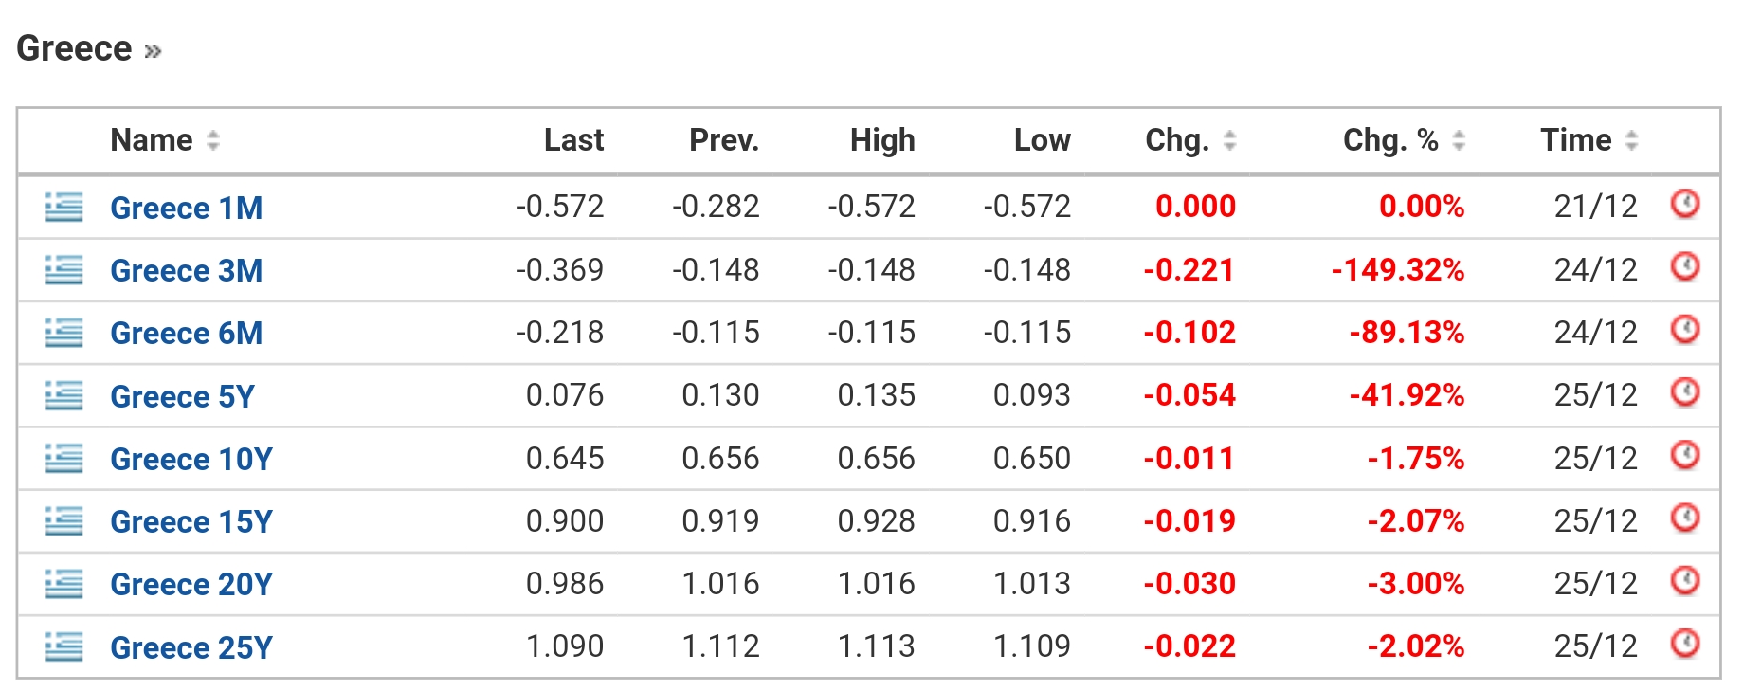Open the Greece 10Y bond link
1743x691 pixels.
[191, 459]
